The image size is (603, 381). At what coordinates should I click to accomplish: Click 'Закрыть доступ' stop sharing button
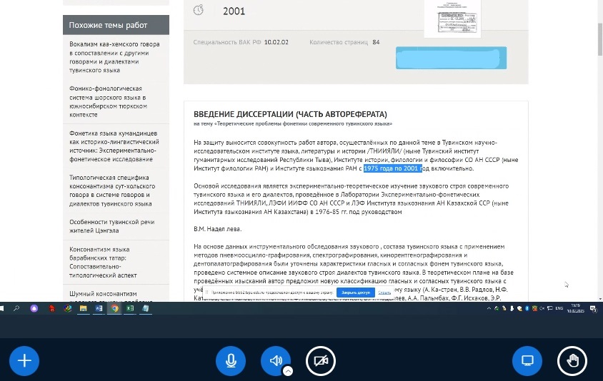[355, 293]
